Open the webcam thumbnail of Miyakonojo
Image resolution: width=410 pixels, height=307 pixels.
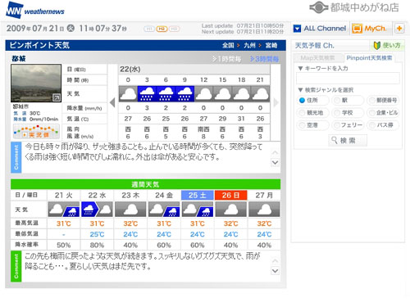pos(36,83)
